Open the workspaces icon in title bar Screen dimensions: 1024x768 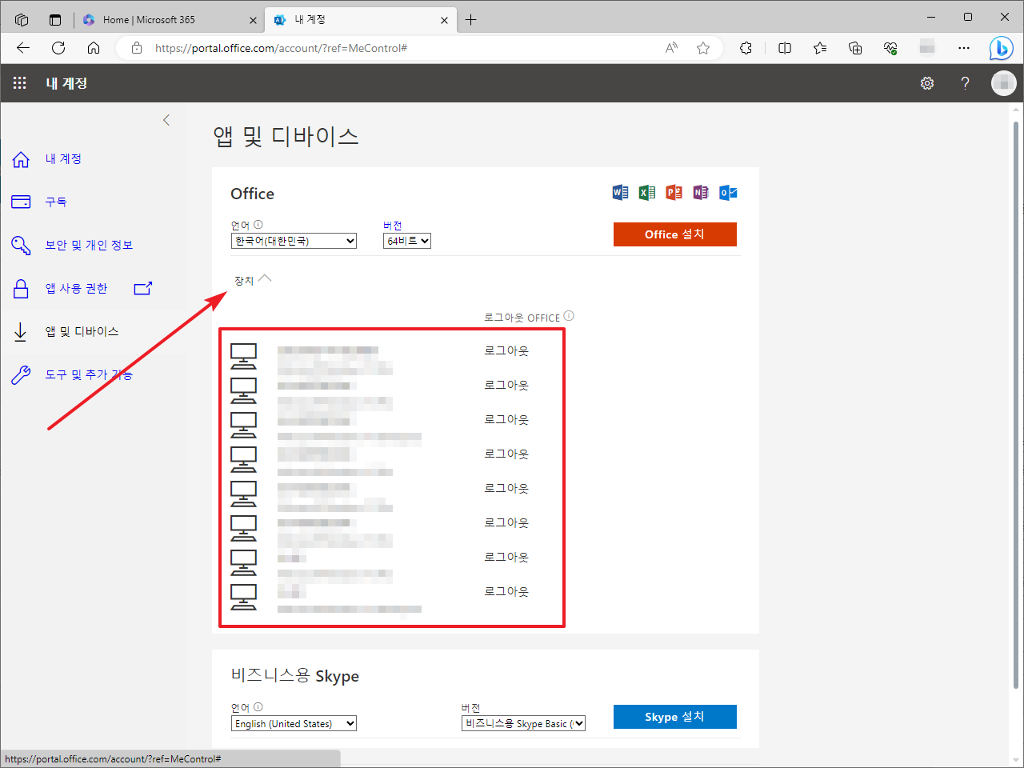pyautogui.click(x=22, y=19)
